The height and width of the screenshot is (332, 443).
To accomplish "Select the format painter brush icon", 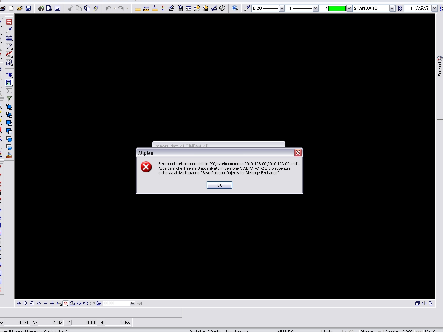I will pyautogui.click(x=96, y=8).
